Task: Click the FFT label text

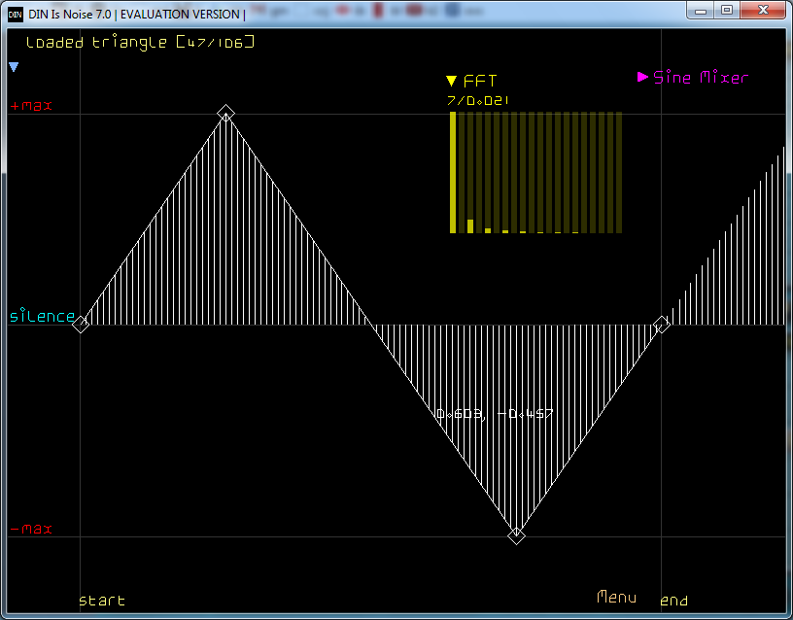Action: point(480,82)
